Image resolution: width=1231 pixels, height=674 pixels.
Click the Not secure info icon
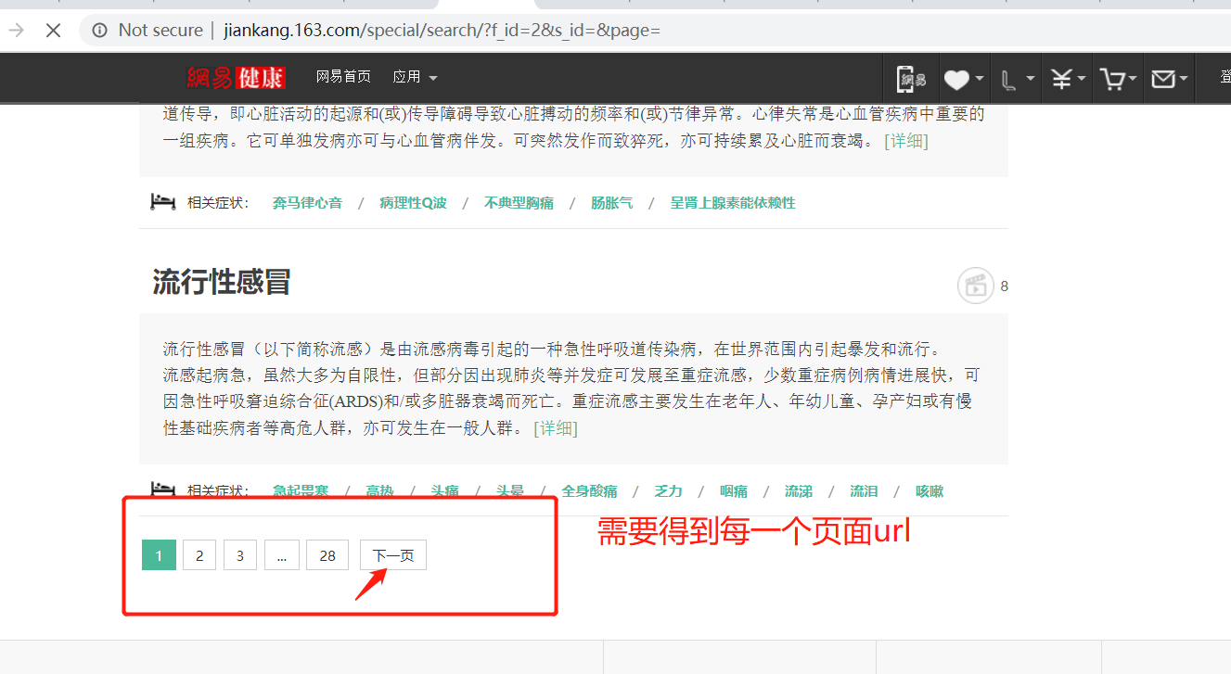click(x=99, y=30)
